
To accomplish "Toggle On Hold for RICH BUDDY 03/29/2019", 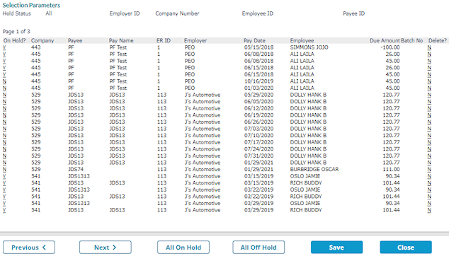I will point(4,210).
